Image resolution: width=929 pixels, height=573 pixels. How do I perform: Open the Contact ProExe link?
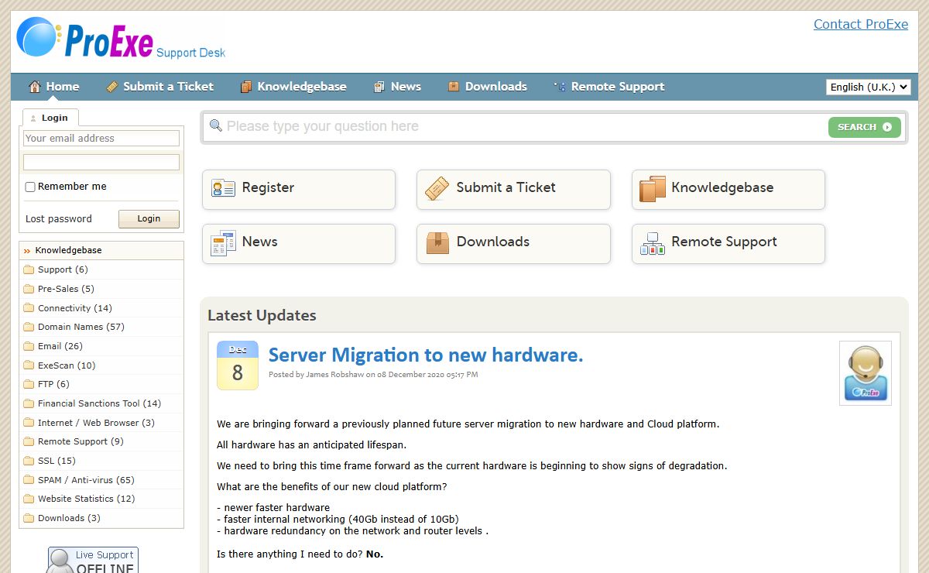[861, 24]
